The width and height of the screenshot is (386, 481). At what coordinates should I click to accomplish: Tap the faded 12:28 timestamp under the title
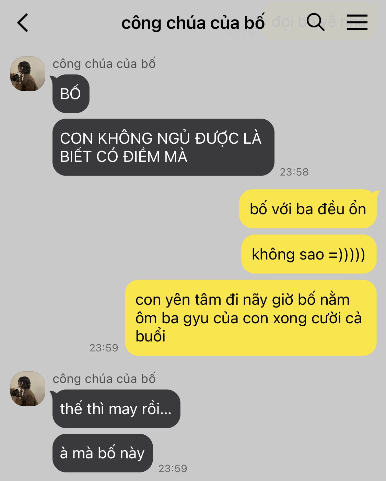click(241, 33)
